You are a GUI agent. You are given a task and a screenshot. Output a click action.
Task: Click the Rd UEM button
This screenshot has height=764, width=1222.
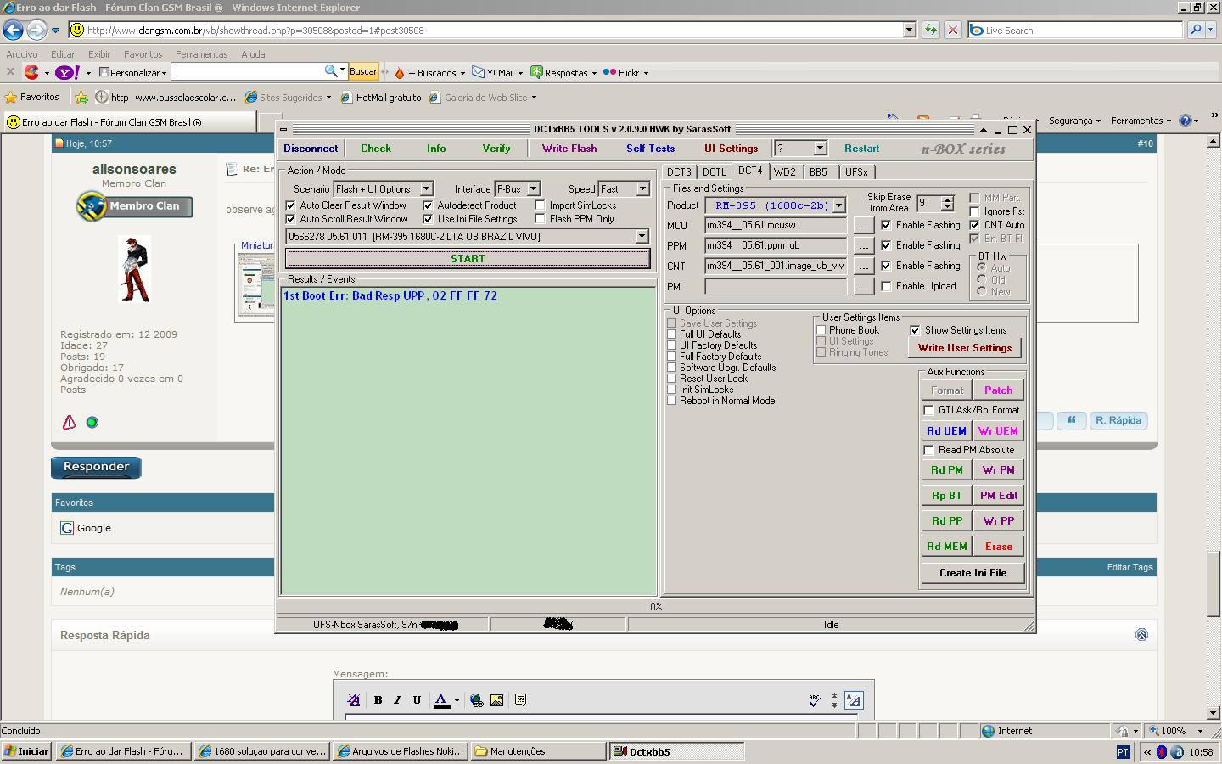pos(946,431)
